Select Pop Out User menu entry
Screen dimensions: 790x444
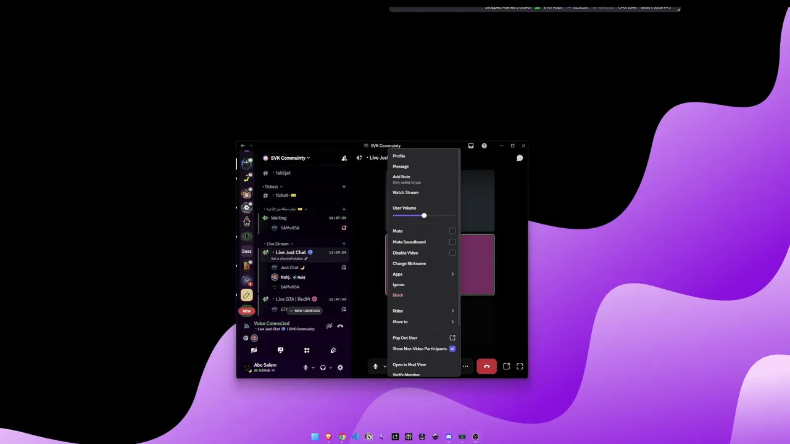point(423,338)
